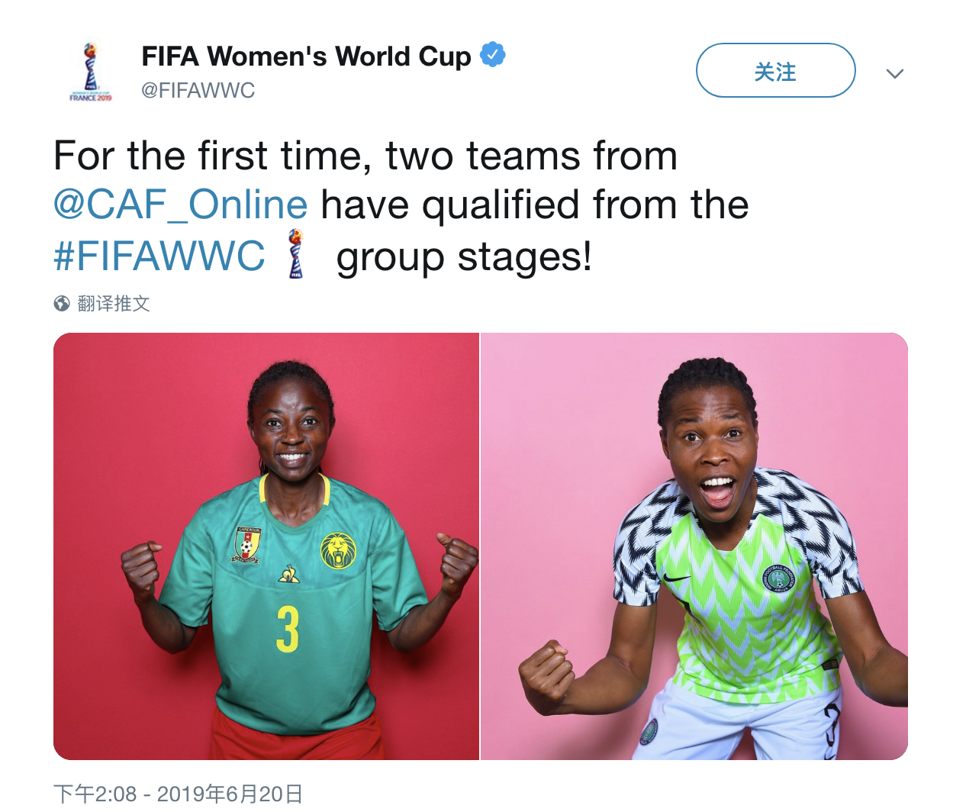Open the #FIFAWWC hashtag link
This screenshot has height=812, width=966.
(159, 255)
